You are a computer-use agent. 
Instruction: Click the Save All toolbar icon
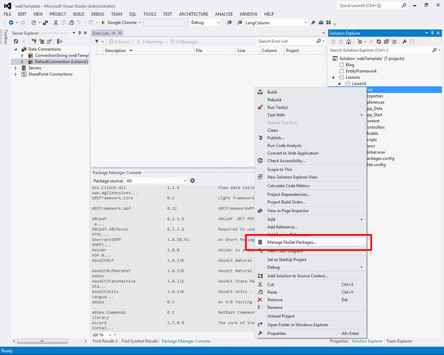tap(46, 23)
